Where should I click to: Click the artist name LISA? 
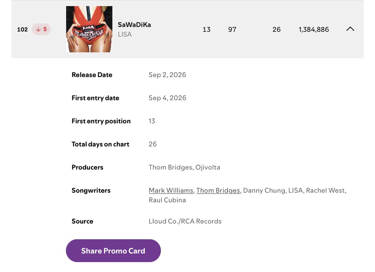point(125,34)
